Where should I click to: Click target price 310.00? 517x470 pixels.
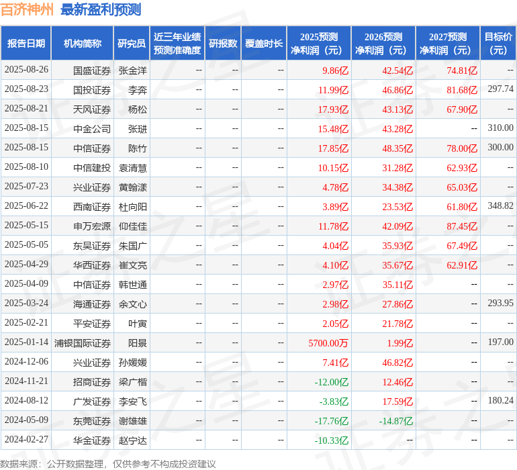tap(500, 128)
